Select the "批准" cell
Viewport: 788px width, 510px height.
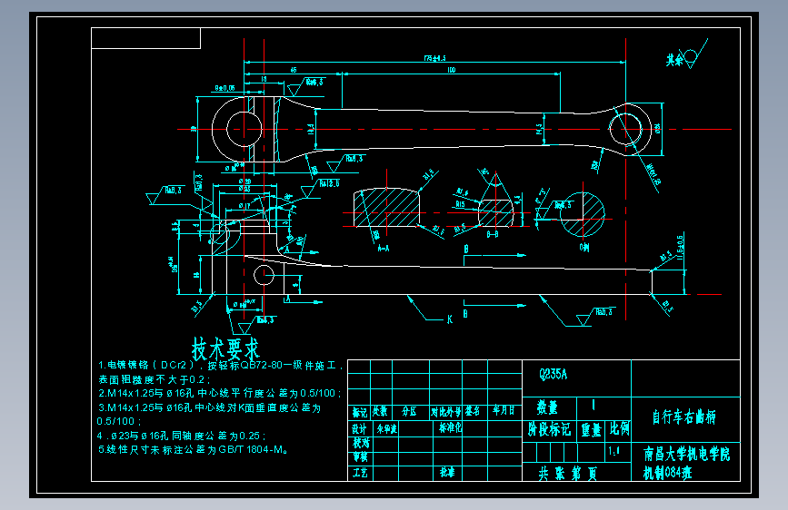click(447, 473)
